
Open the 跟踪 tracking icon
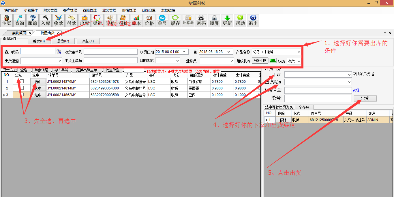tap(33, 21)
